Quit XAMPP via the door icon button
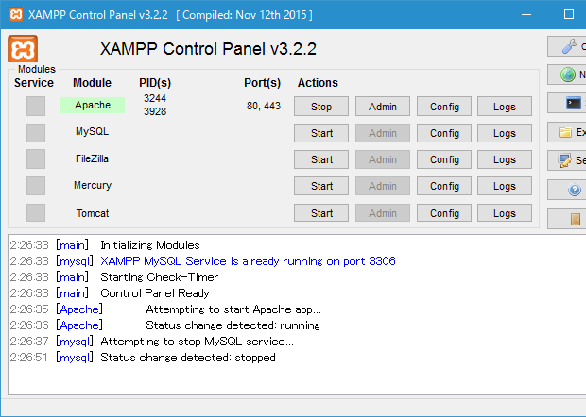The height and width of the screenshot is (417, 586). (x=567, y=219)
